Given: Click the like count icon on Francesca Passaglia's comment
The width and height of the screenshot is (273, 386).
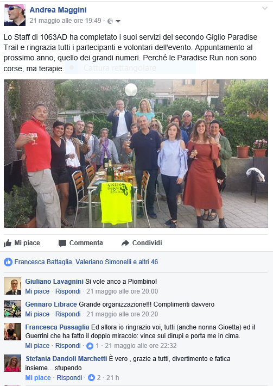Looking at the screenshot, I should [90, 346].
